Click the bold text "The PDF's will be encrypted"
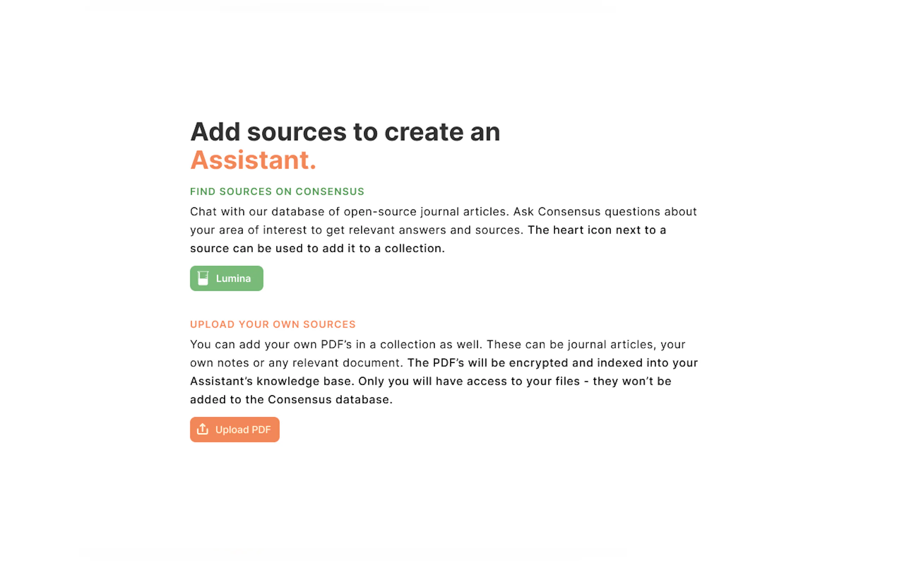897x561 pixels. (489, 363)
